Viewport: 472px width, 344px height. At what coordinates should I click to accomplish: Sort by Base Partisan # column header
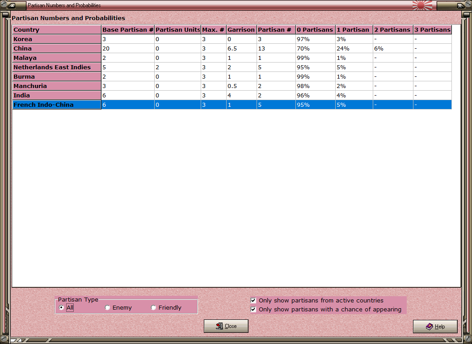(128, 29)
